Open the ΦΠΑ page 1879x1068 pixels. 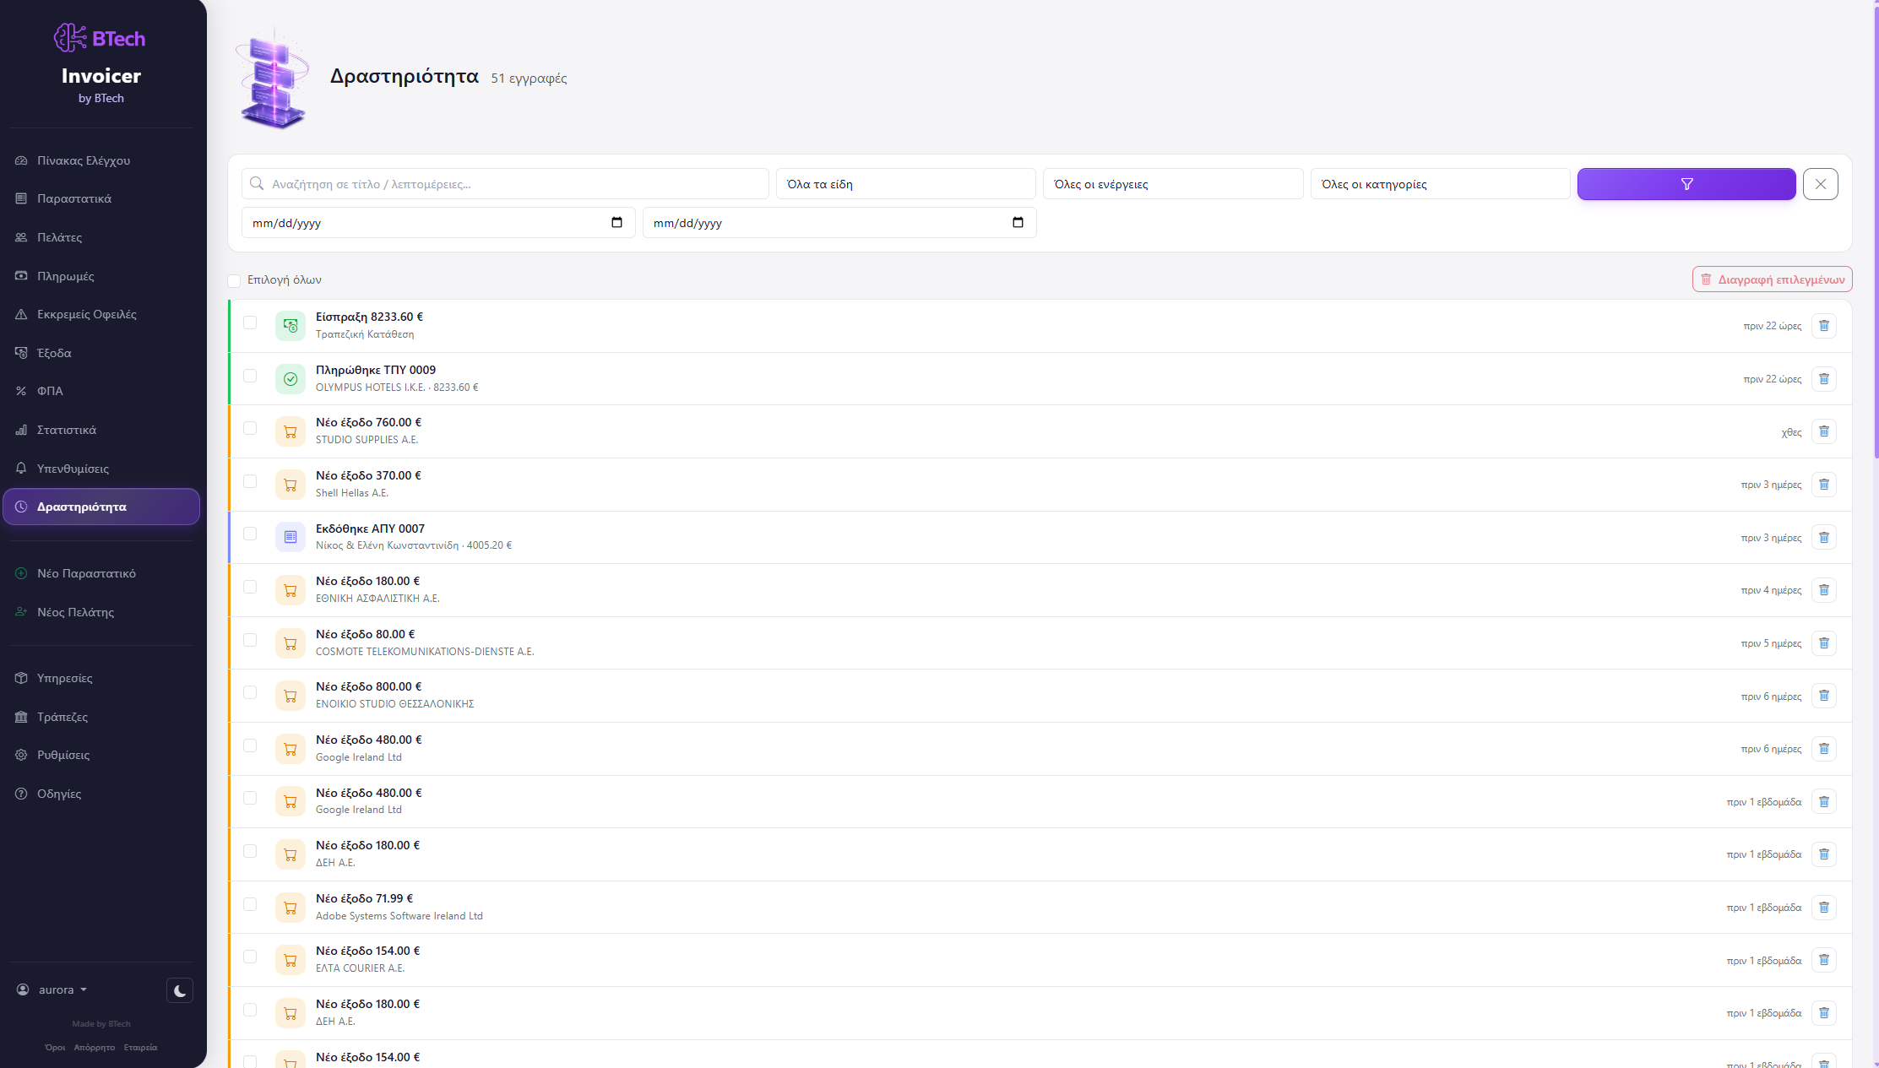point(101,391)
